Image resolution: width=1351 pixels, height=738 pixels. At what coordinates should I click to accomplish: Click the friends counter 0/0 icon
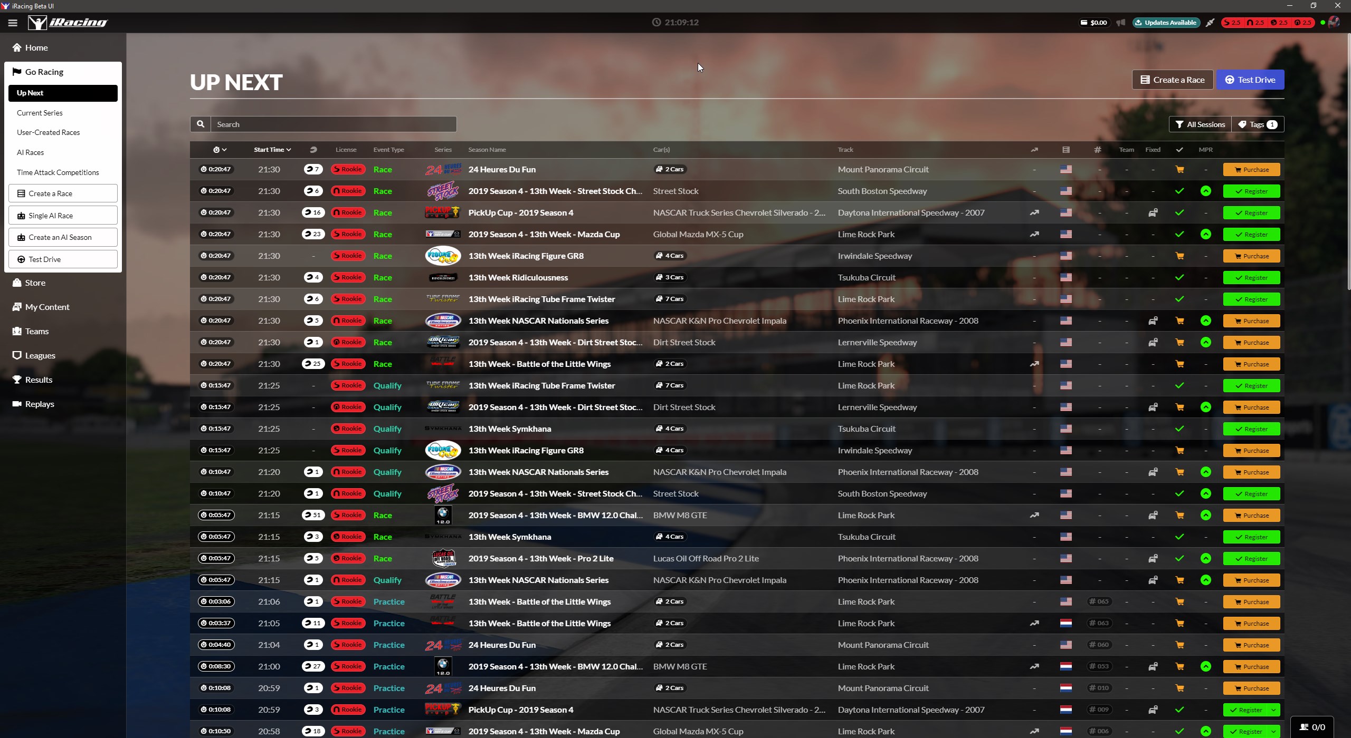tap(1312, 727)
